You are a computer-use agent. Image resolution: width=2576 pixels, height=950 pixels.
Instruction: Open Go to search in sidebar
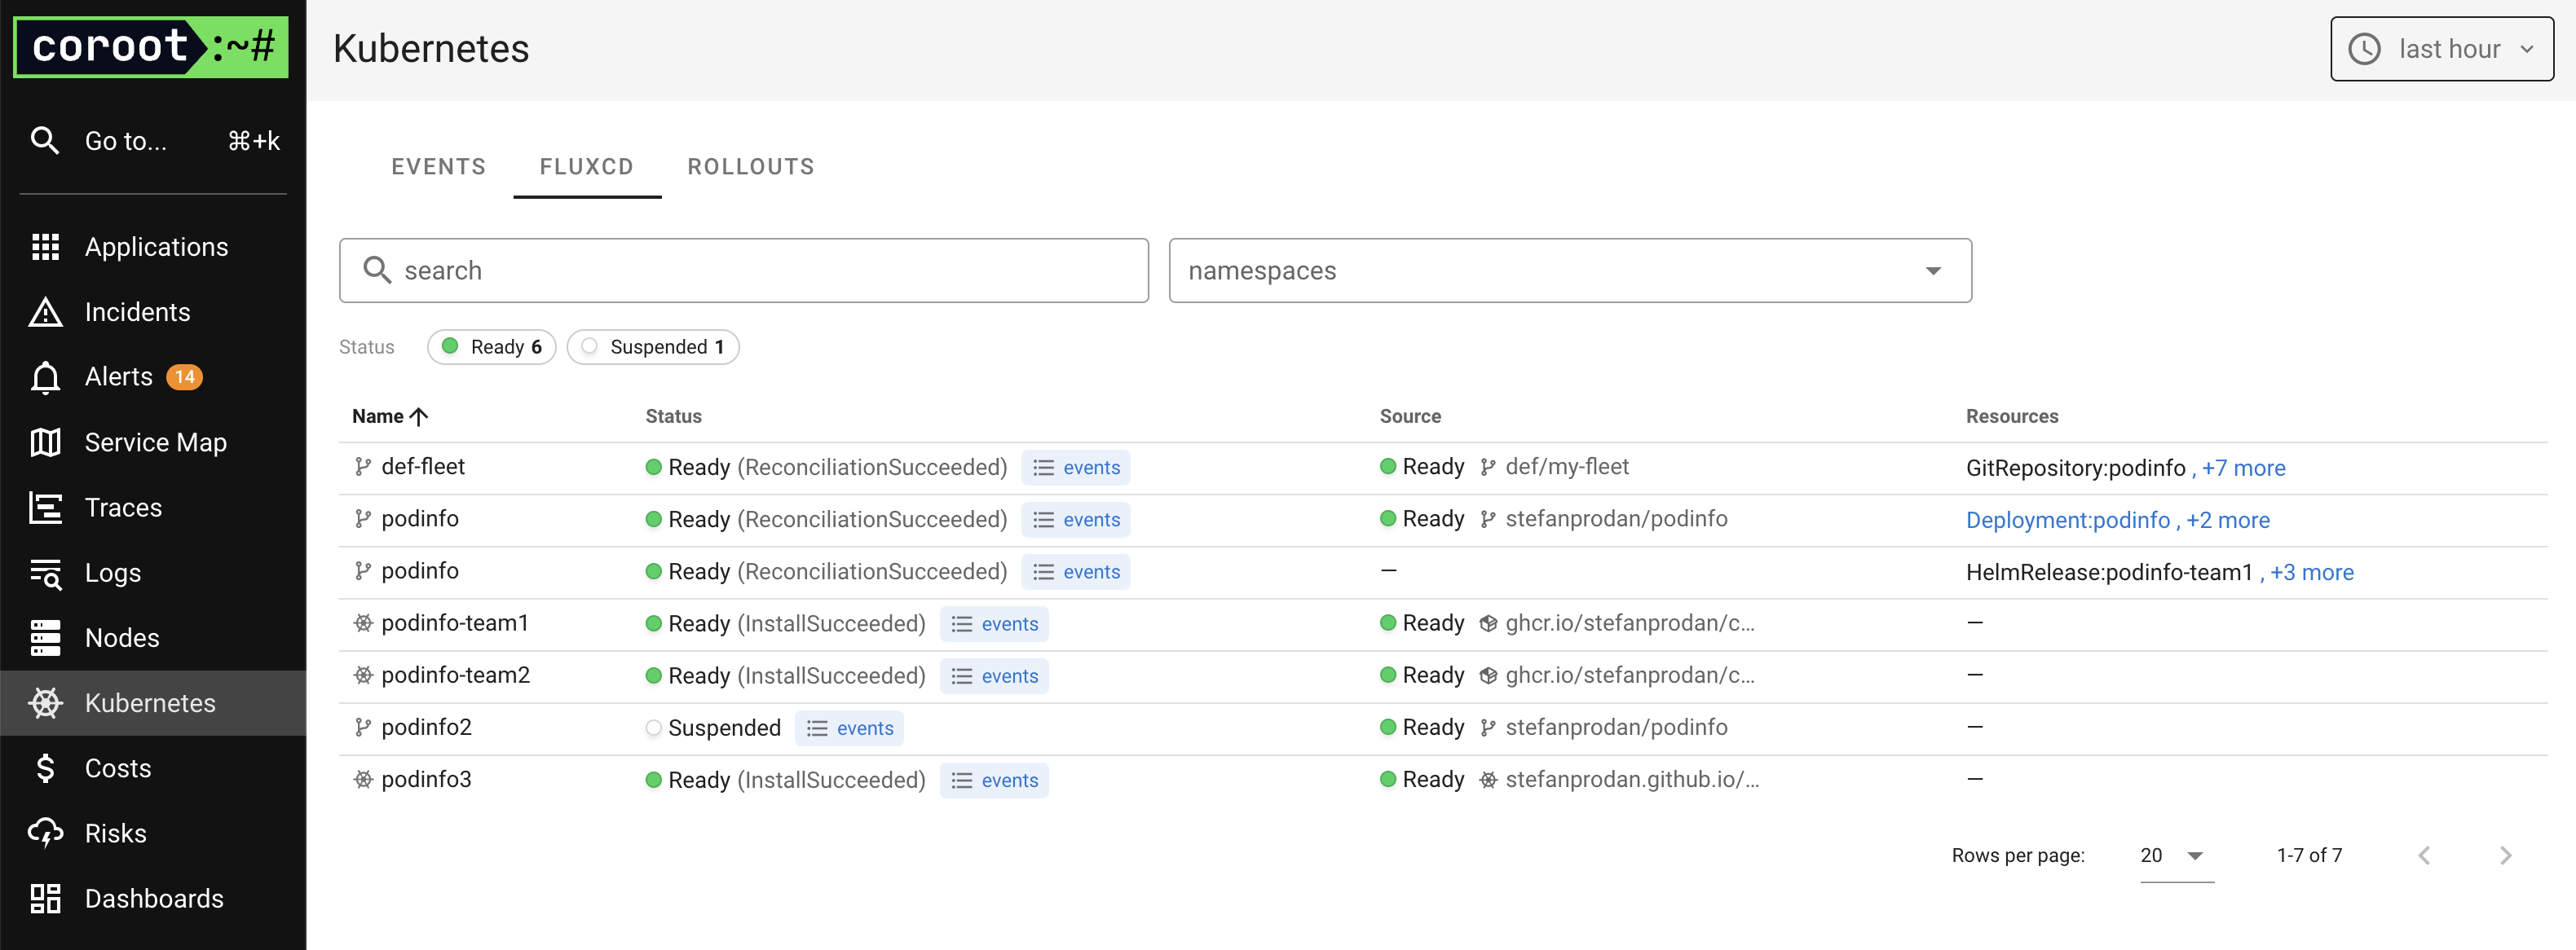(153, 141)
